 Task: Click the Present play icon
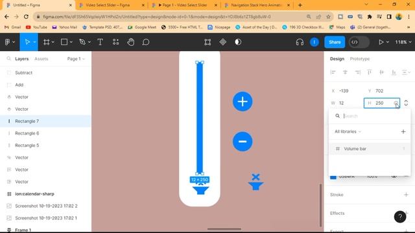tap(381, 42)
